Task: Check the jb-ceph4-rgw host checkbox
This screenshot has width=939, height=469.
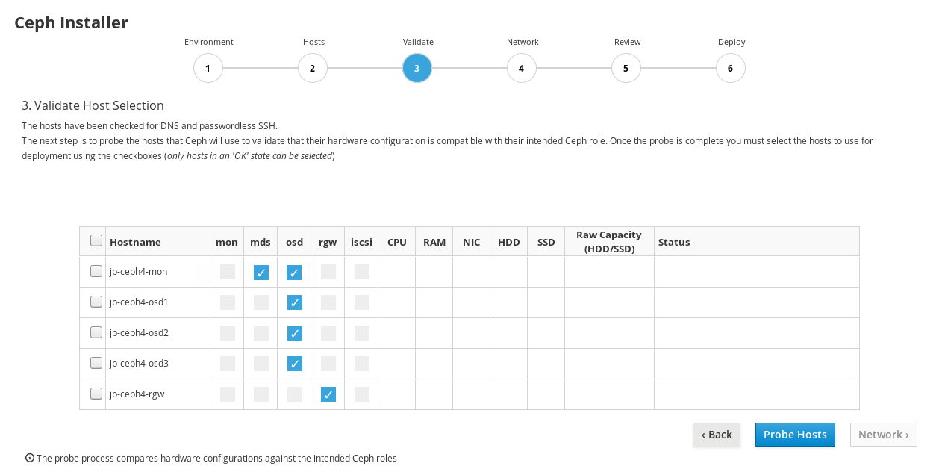Action: [x=96, y=394]
